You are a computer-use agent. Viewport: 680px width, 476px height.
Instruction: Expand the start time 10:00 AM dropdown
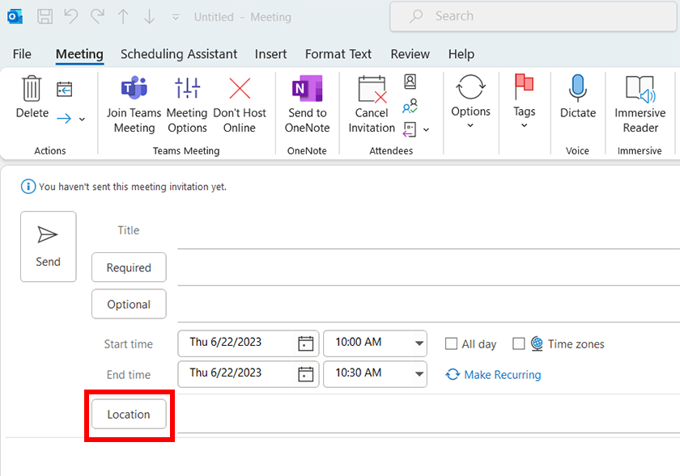pyautogui.click(x=419, y=343)
